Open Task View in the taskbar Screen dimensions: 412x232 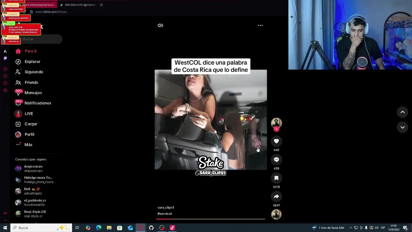77,228
